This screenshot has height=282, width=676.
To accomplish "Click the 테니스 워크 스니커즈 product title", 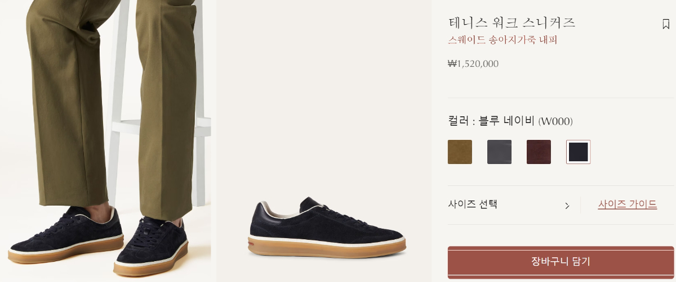I will [x=512, y=23].
